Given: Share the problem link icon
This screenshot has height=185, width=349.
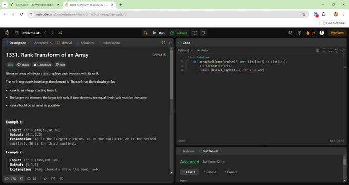Looking at the screenshot, I should (53, 179).
